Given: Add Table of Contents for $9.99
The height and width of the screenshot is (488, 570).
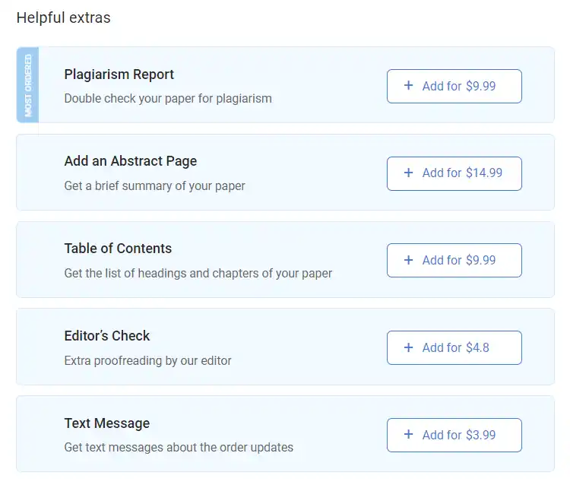Looking at the screenshot, I should point(454,261).
